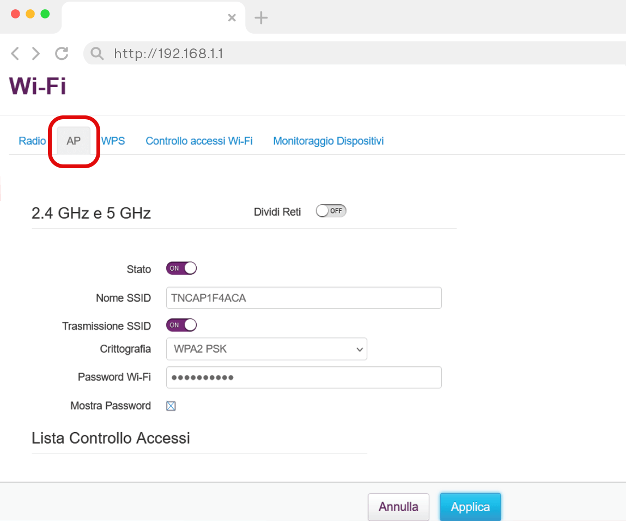The height and width of the screenshot is (521, 626).
Task: Click the Applica button
Action: (470, 507)
